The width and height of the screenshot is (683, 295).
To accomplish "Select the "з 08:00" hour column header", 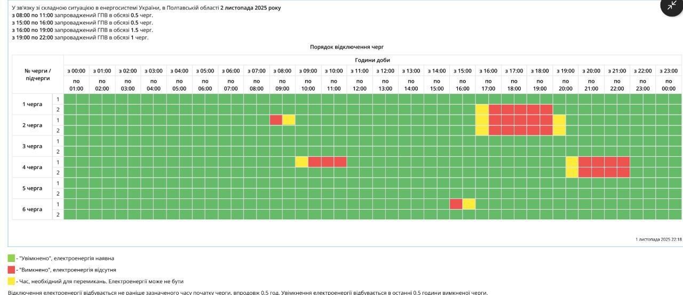I will point(282,70).
